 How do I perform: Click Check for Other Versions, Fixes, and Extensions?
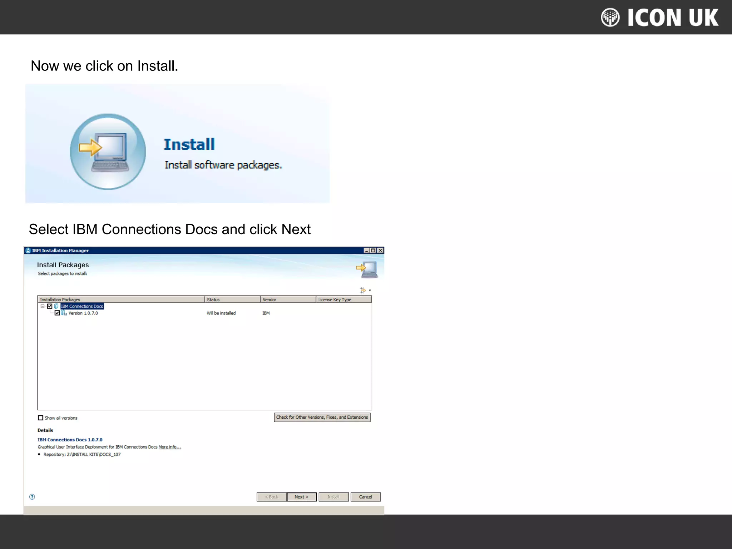[x=322, y=417]
